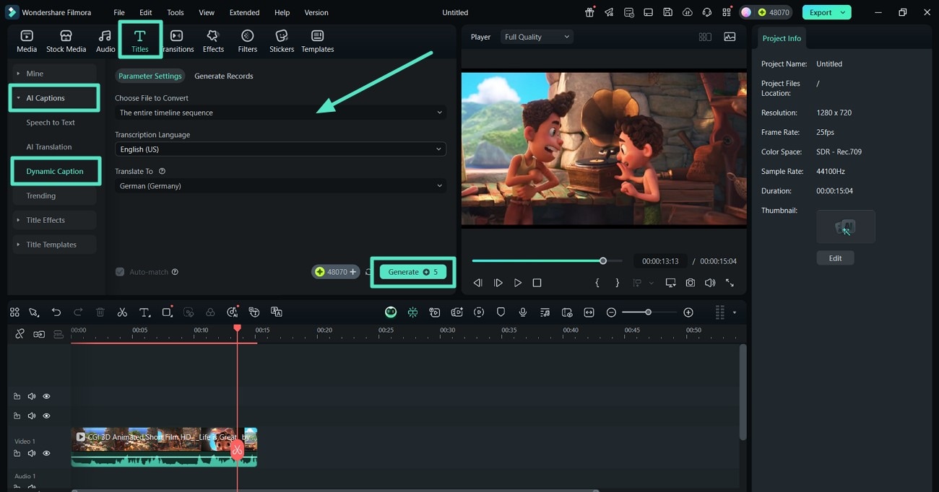Click the save project icon
Image resolution: width=939 pixels, height=492 pixels.
[x=668, y=12]
